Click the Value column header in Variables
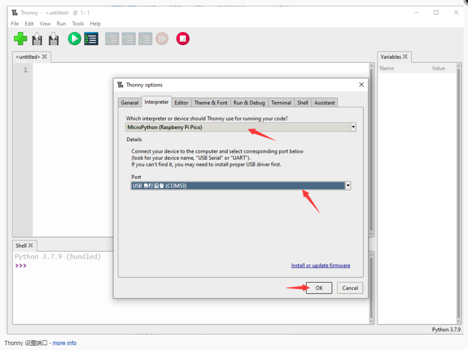Viewport: 468px width, 350px height. point(438,68)
